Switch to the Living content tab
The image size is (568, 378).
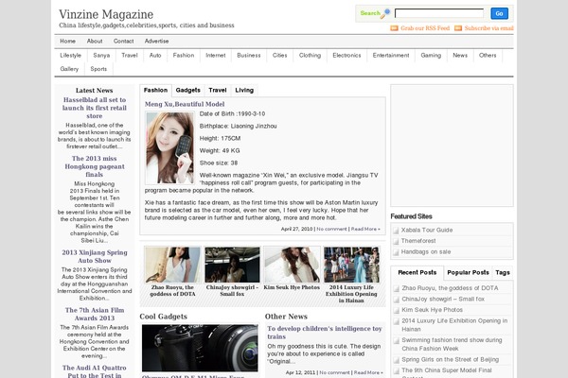click(244, 91)
